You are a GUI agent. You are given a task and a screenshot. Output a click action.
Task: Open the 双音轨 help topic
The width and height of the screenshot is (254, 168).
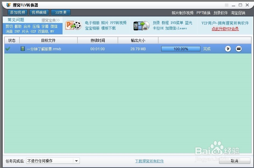(x=43, y=31)
